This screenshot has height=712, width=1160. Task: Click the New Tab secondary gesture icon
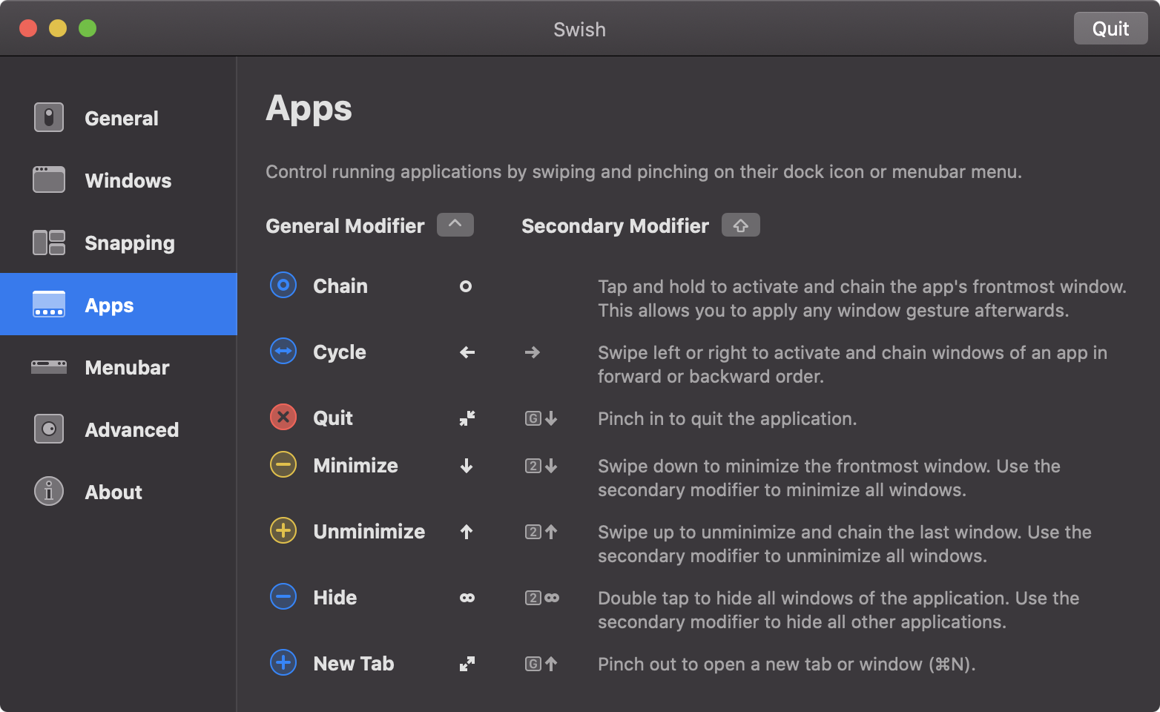pos(541,664)
